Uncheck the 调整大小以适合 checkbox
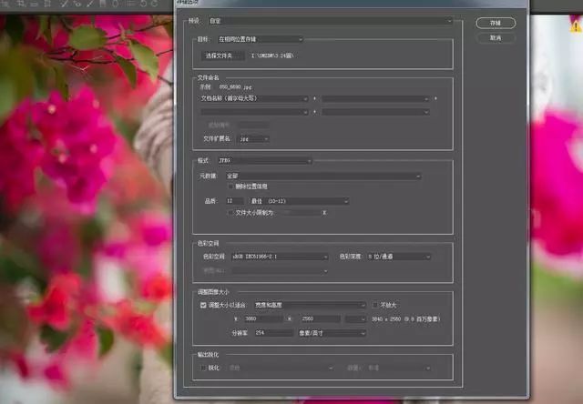Screen dimensions: 583x404 pos(203,305)
